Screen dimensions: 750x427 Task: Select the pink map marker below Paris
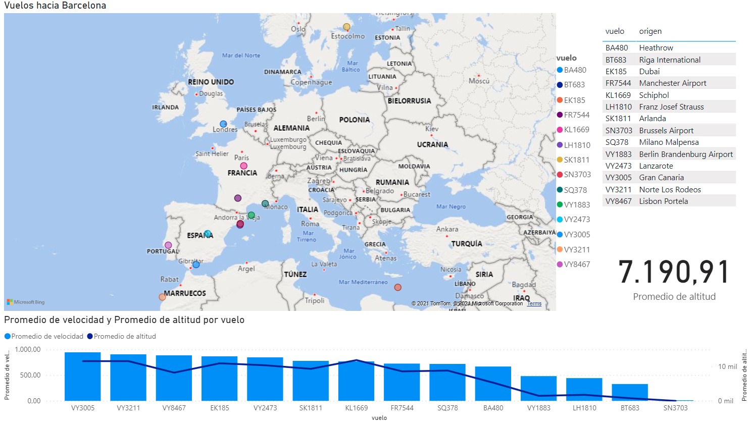click(x=244, y=166)
